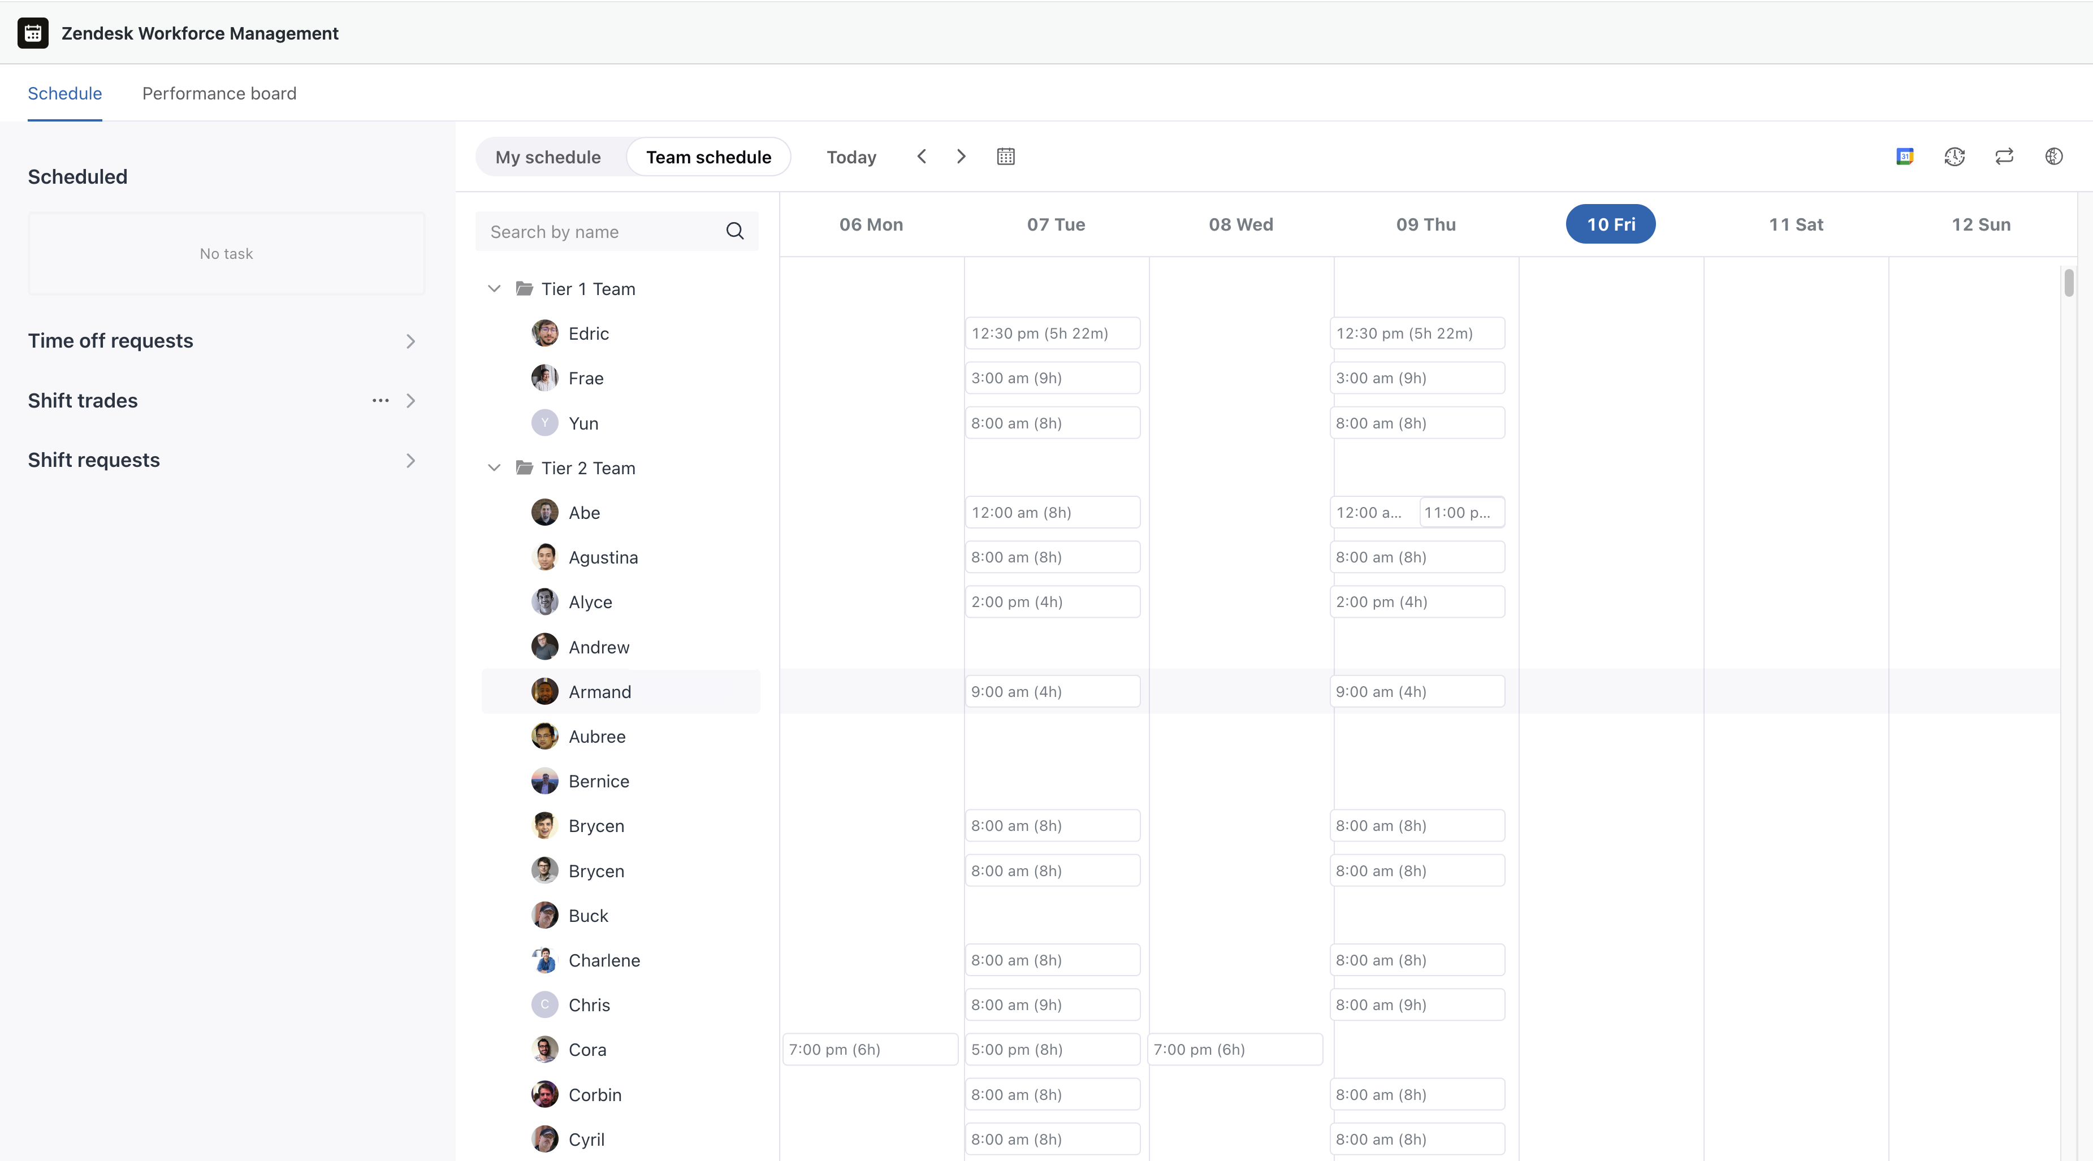2093x1161 pixels.
Task: Go to previous week with left arrow
Action: (x=922, y=156)
